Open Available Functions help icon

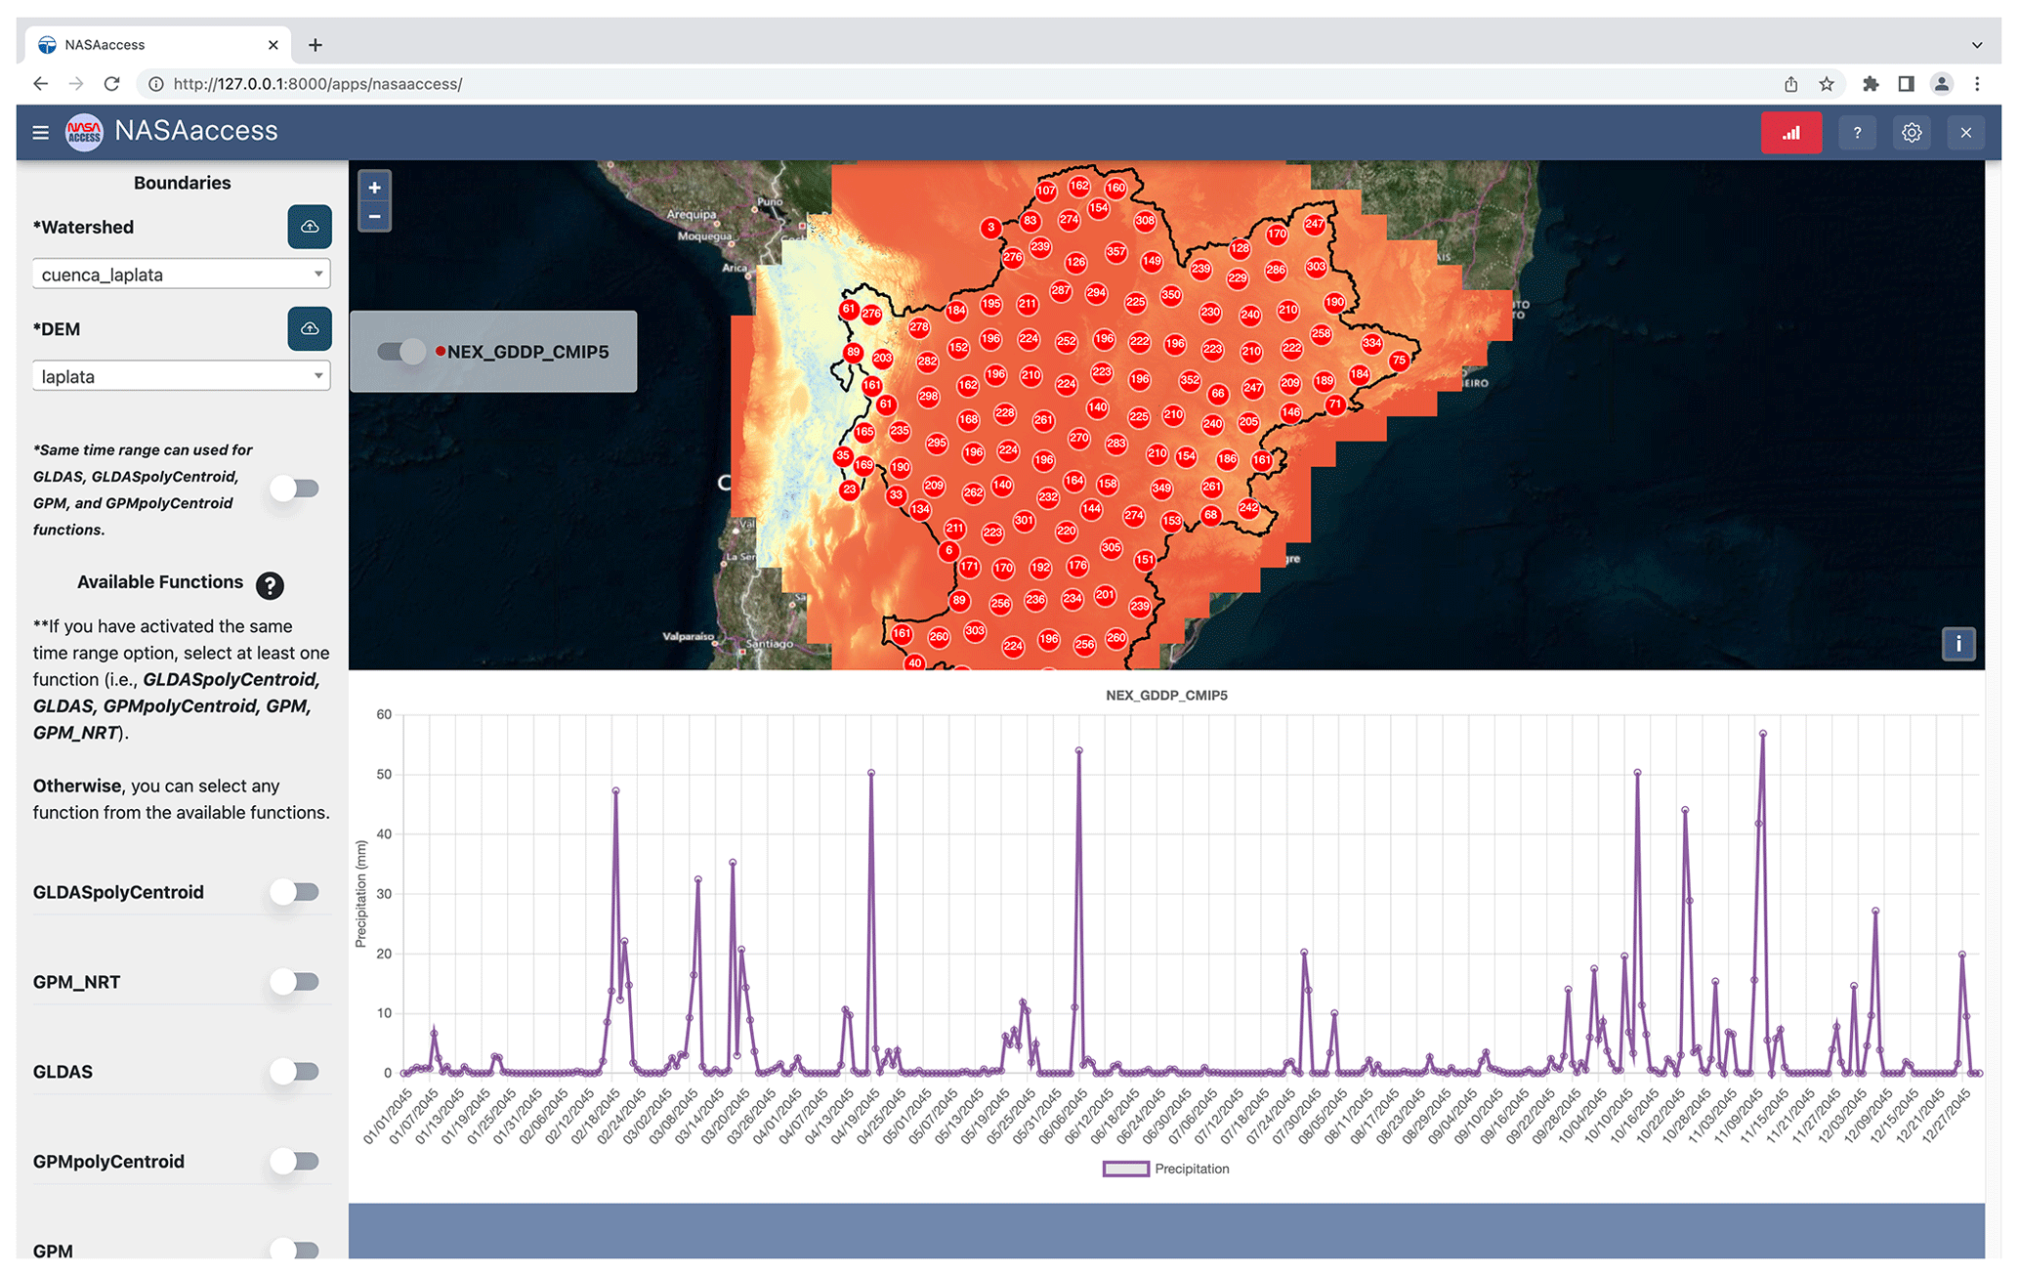(270, 584)
